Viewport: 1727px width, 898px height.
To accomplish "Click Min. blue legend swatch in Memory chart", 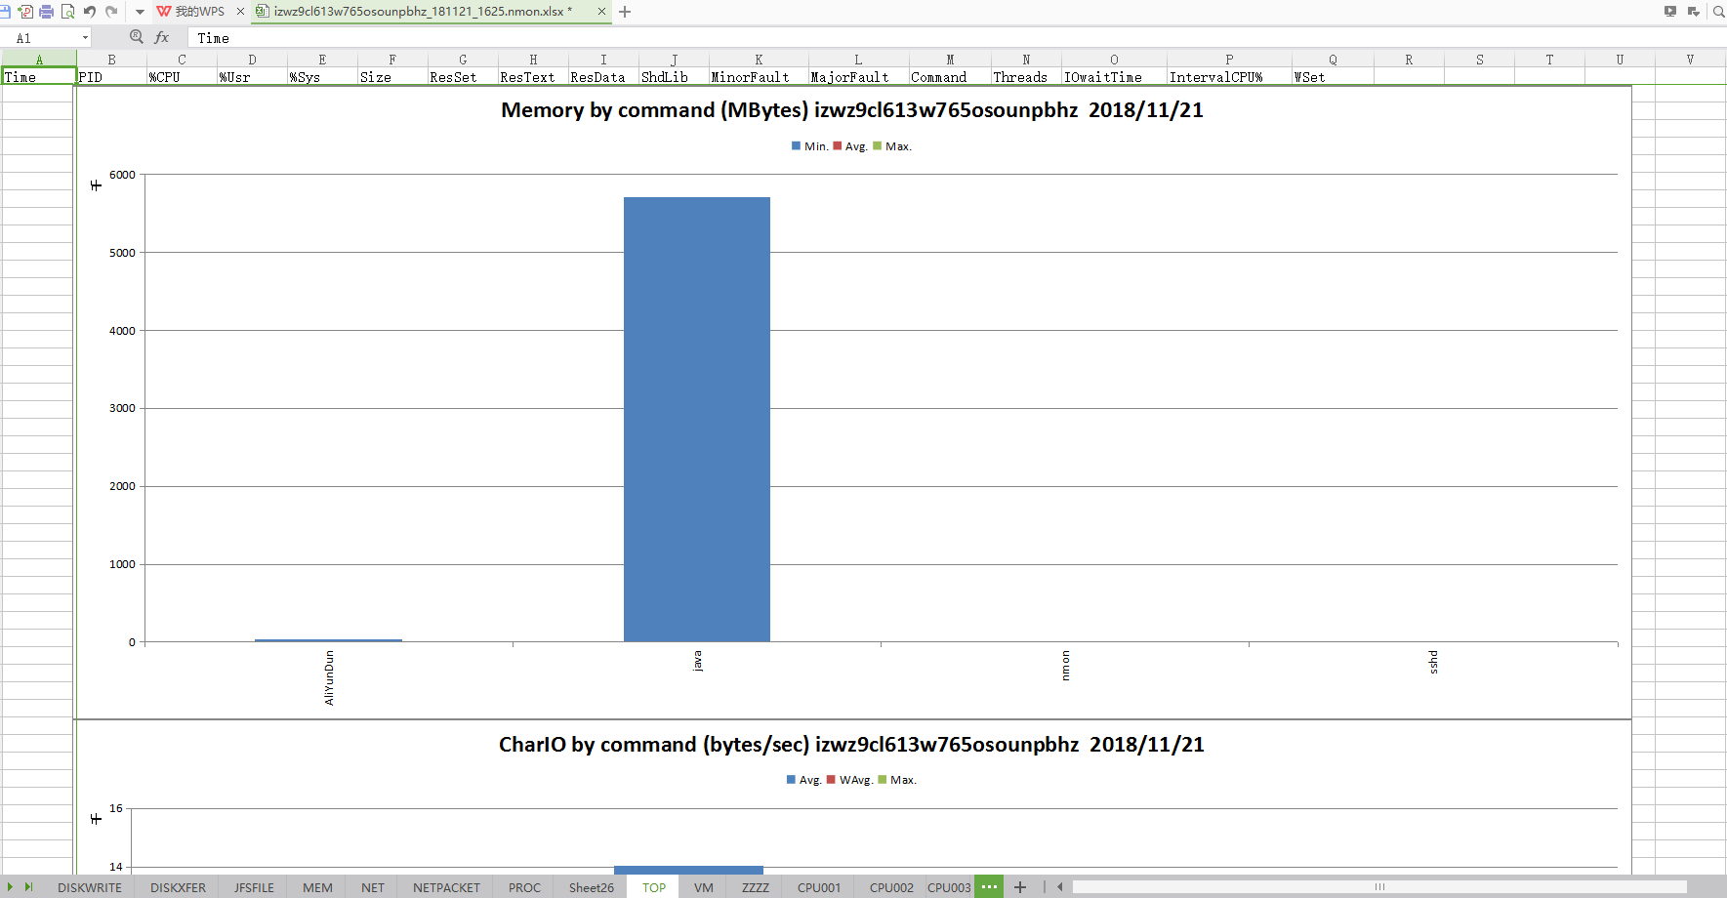I will tap(797, 146).
